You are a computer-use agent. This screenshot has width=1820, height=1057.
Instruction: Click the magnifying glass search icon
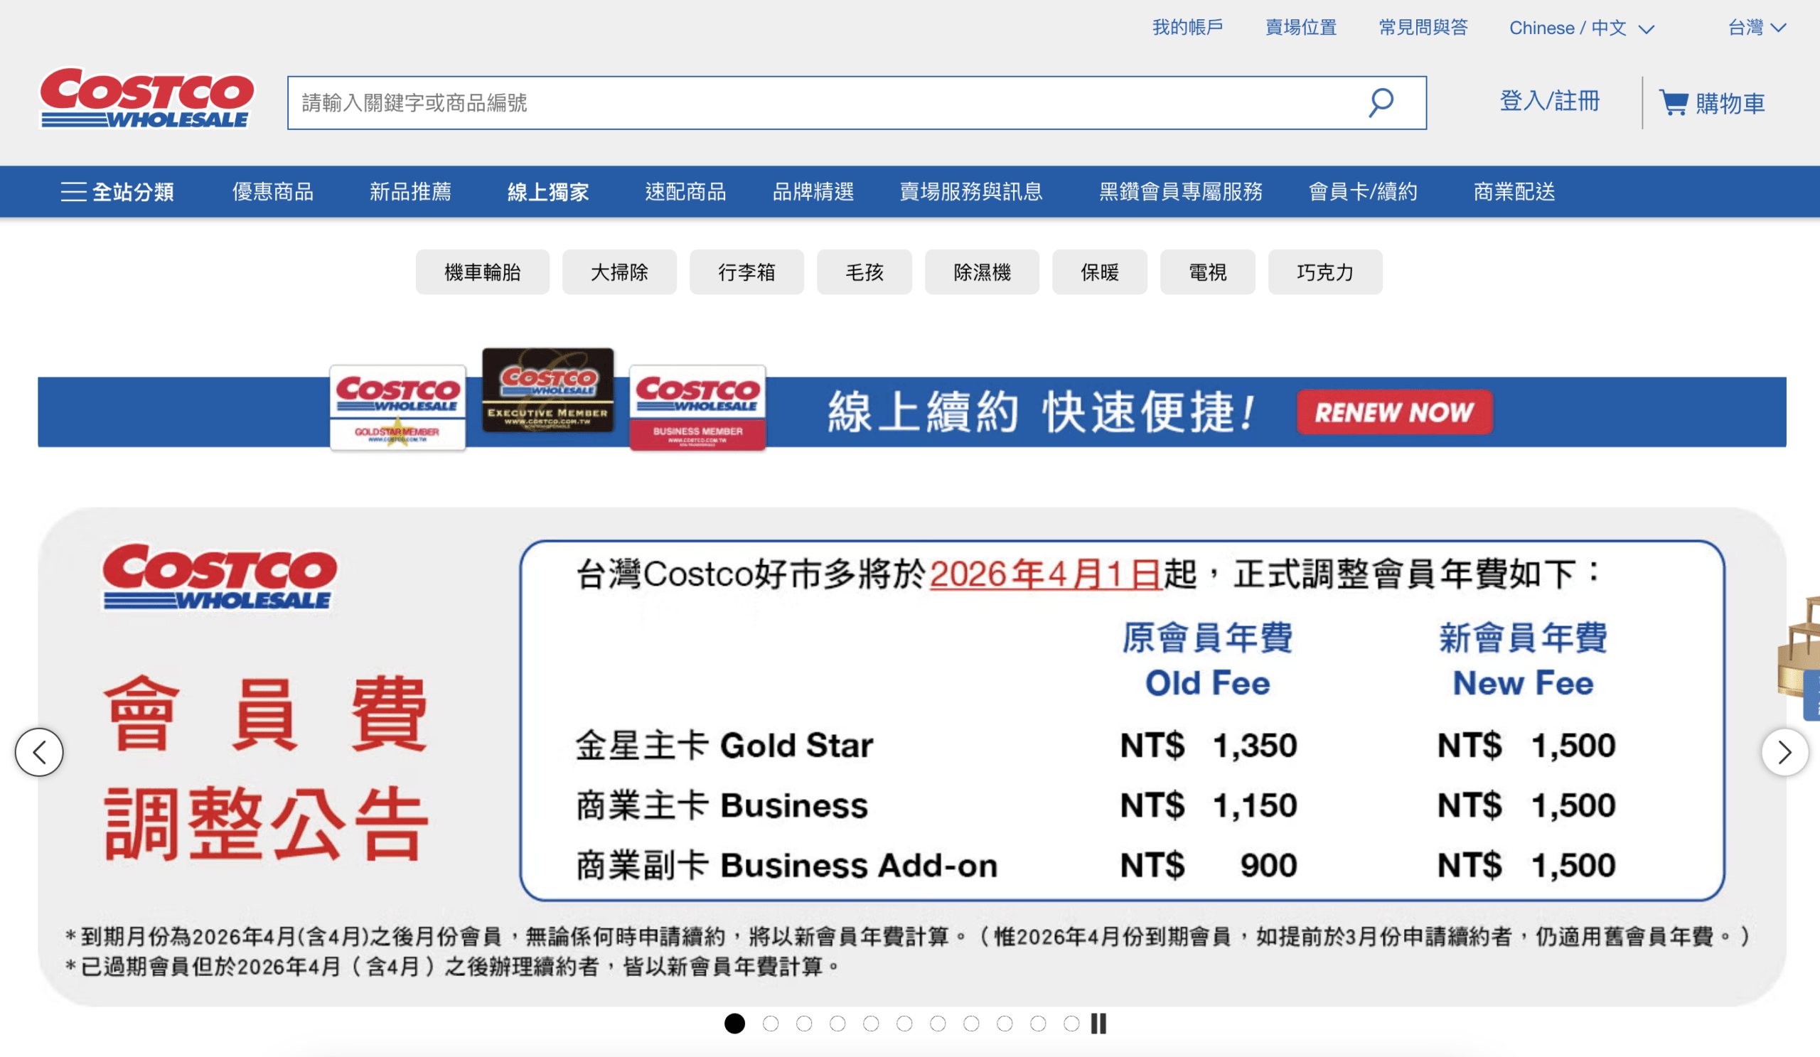pyautogui.click(x=1380, y=102)
